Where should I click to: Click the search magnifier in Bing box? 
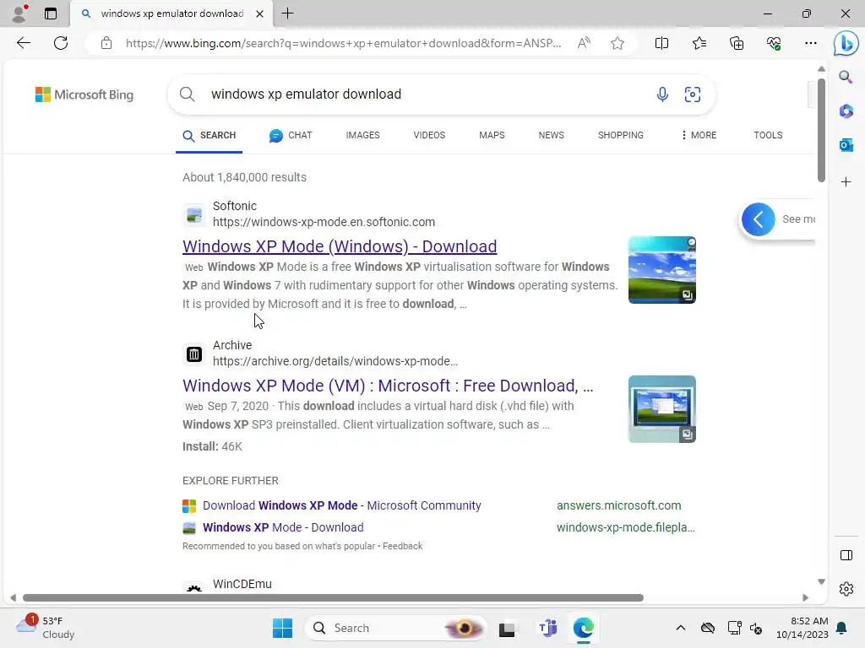point(187,94)
